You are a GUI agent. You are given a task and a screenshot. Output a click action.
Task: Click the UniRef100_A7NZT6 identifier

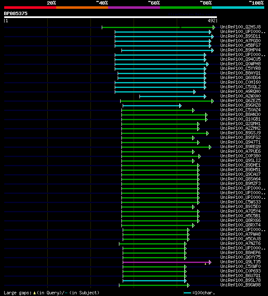tap(240, 244)
